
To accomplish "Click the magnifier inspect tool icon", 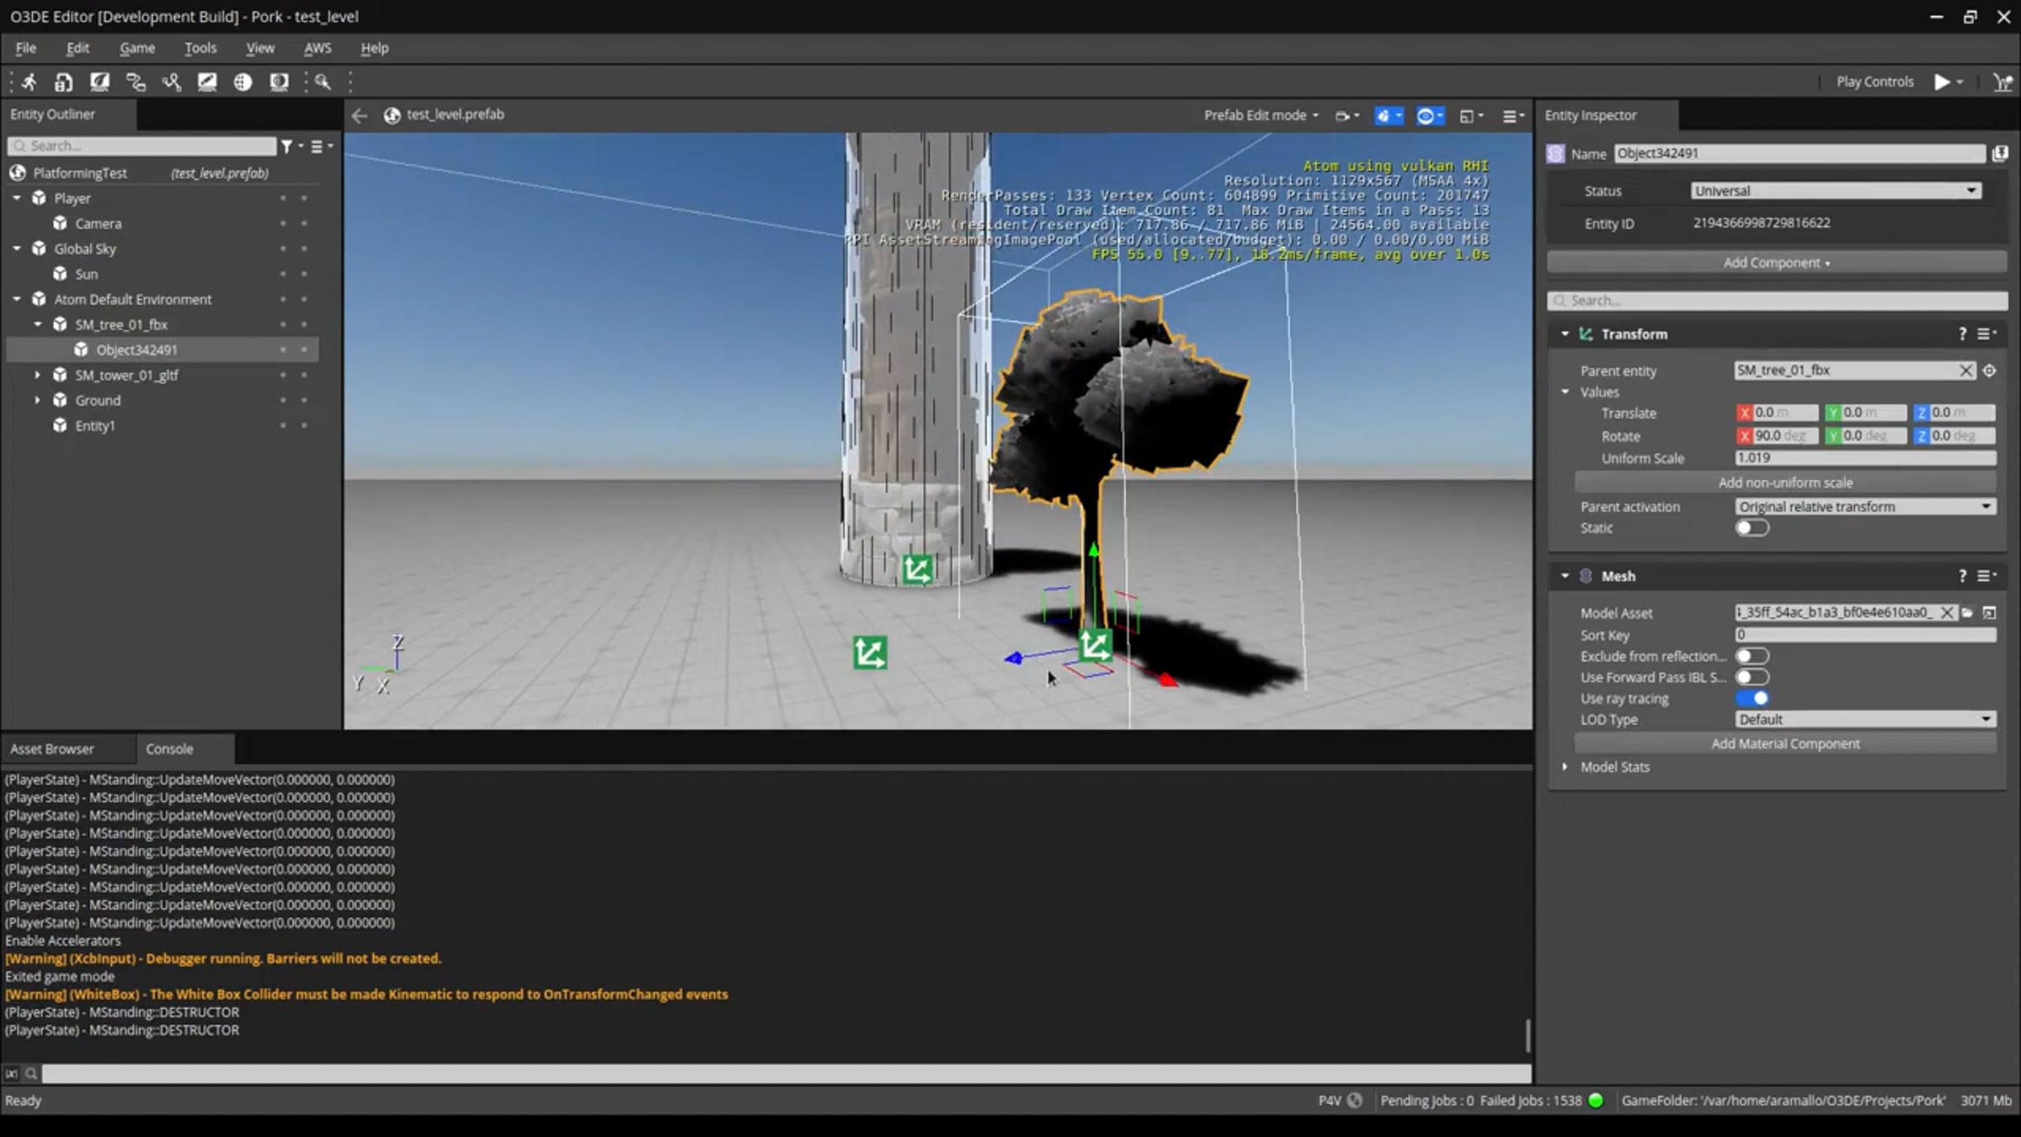I will [323, 82].
